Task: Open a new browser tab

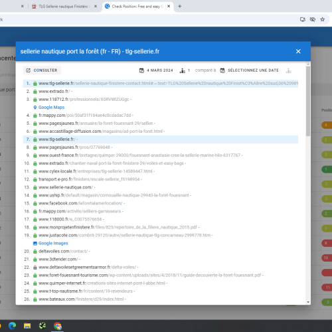Action: (180, 7)
